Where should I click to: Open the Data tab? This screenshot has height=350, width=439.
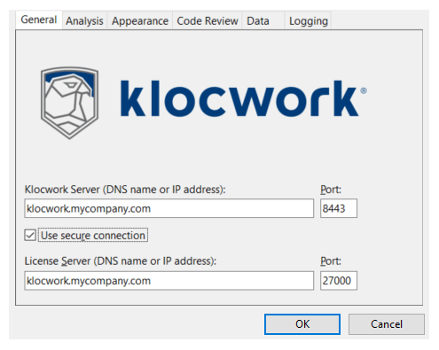(x=263, y=21)
